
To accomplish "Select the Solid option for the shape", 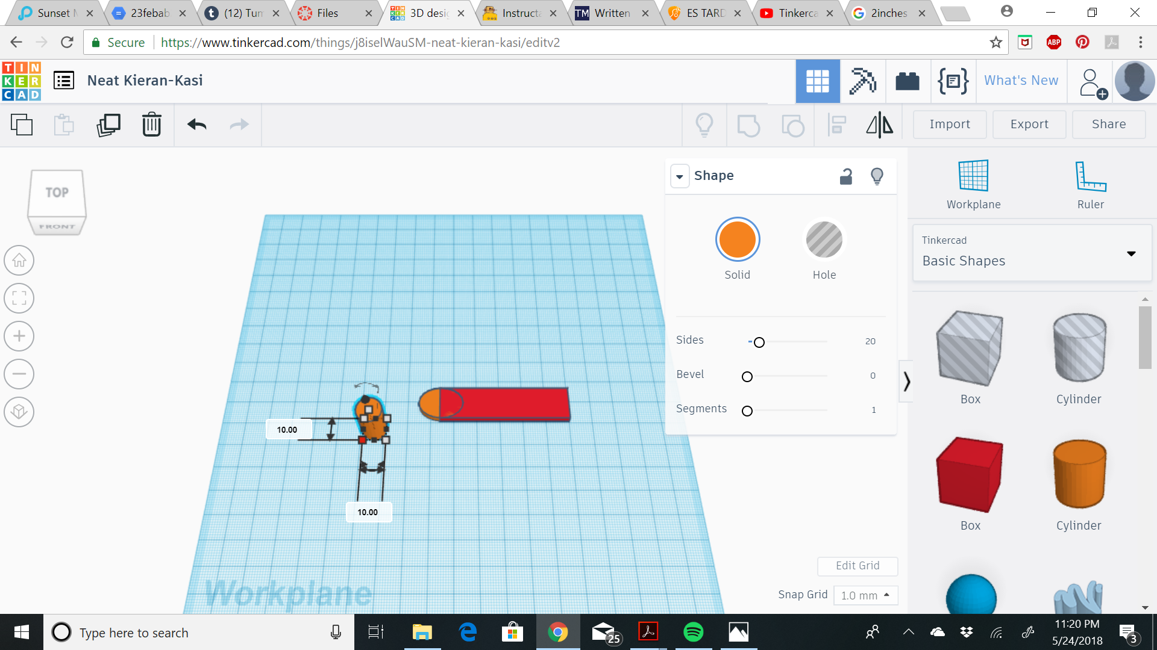I will point(737,239).
